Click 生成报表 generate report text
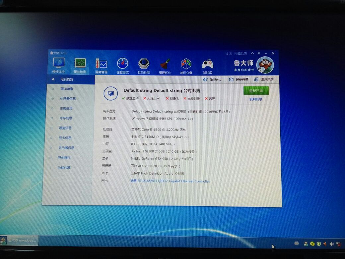The image size is (345, 259). click(267, 79)
